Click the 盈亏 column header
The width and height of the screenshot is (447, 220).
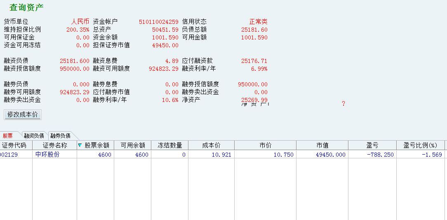click(372, 145)
